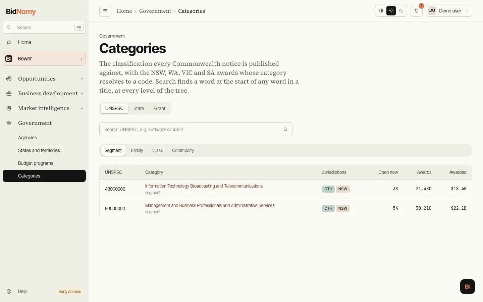Click the Business development briefcase icon
Screen dimensions: 483x302
(9, 94)
